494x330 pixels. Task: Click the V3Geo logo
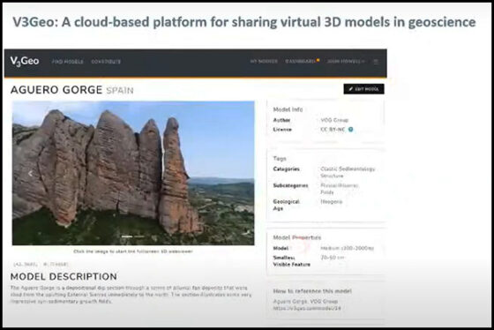pos(25,61)
